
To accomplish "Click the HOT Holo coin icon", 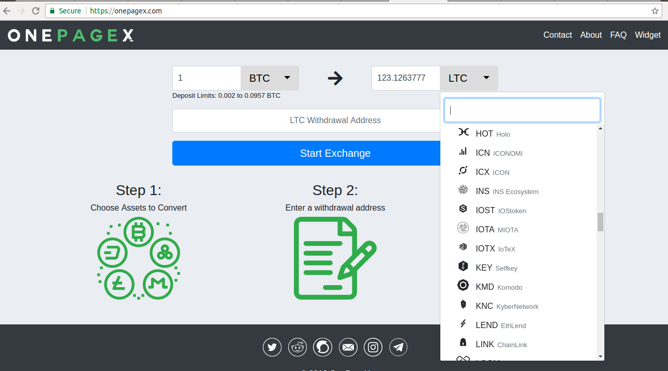I will [463, 132].
